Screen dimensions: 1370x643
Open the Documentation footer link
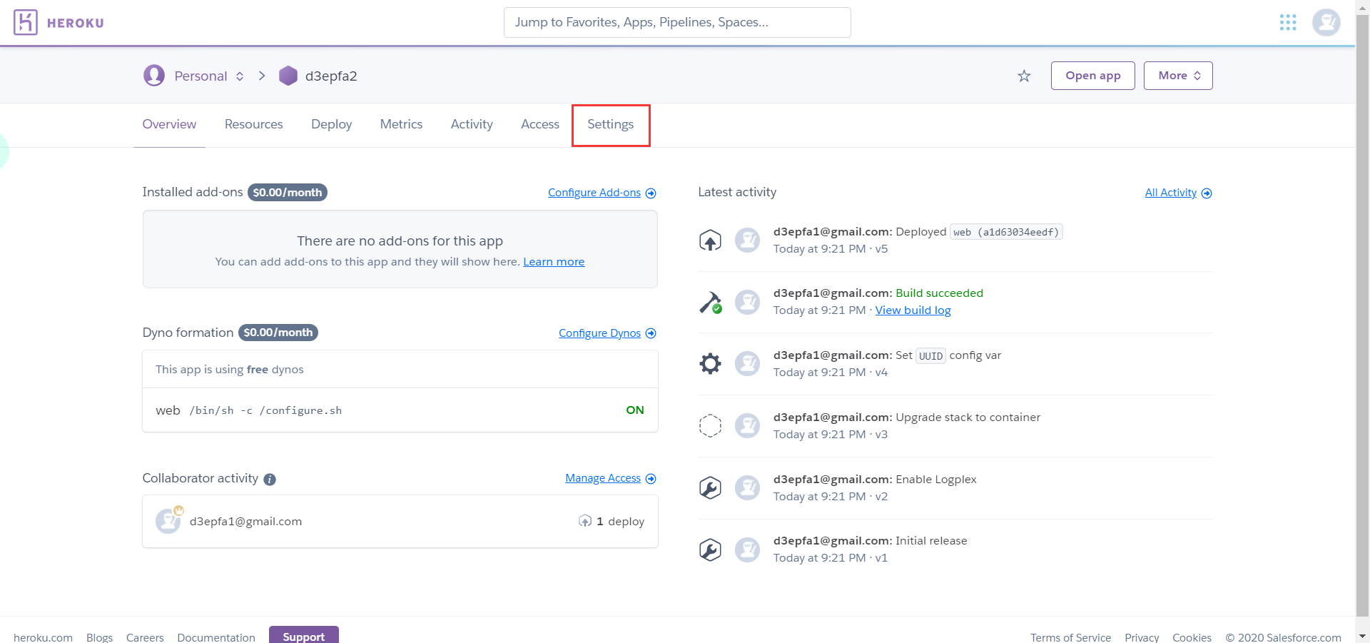pyautogui.click(x=216, y=637)
